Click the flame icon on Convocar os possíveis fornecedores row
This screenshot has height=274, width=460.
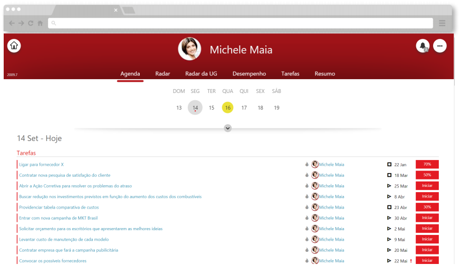coord(307,260)
